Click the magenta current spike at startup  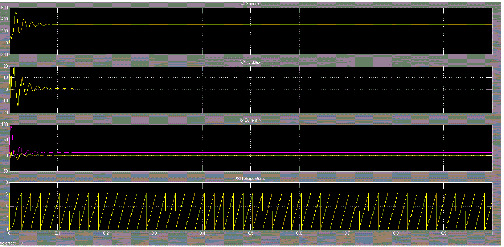[x=11, y=126]
